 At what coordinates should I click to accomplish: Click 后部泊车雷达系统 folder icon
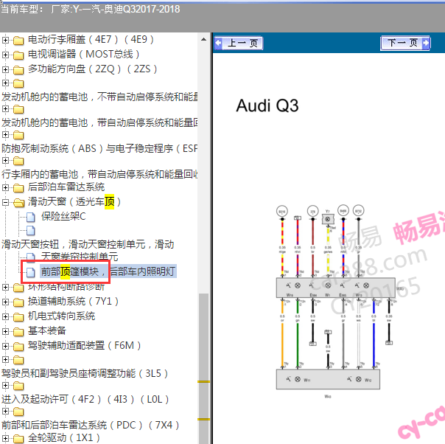point(18,188)
